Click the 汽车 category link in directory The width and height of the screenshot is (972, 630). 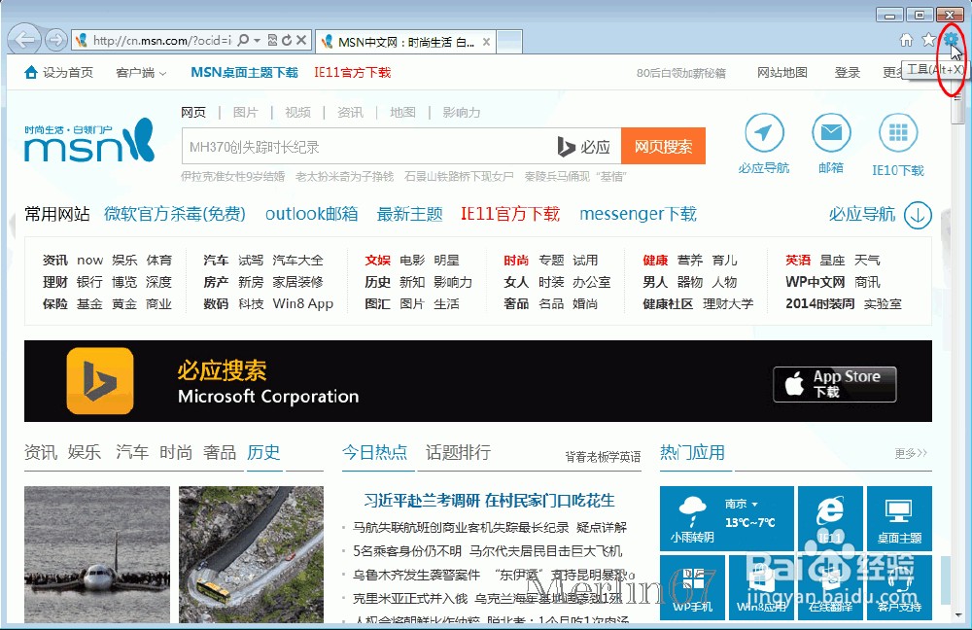[x=216, y=260]
